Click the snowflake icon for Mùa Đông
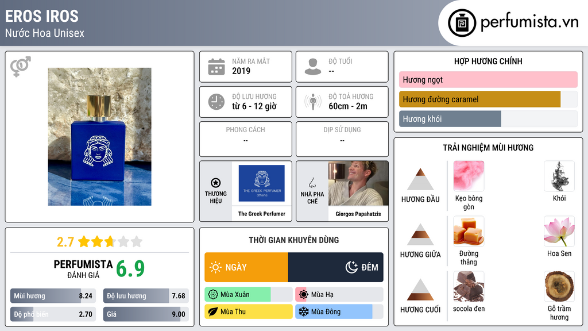 tap(304, 311)
